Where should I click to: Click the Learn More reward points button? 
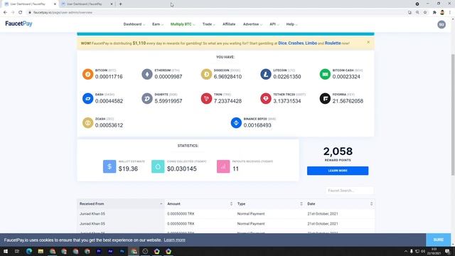point(338,171)
